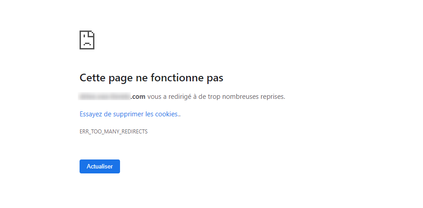Screen dimensions: 423x208
Task: Click the heading Cette page ne fonctionne pas
Action: click(x=151, y=78)
